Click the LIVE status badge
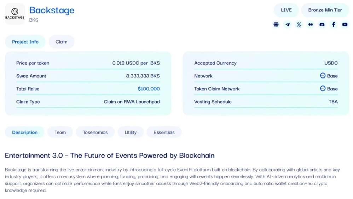The image size is (353, 199). [286, 10]
